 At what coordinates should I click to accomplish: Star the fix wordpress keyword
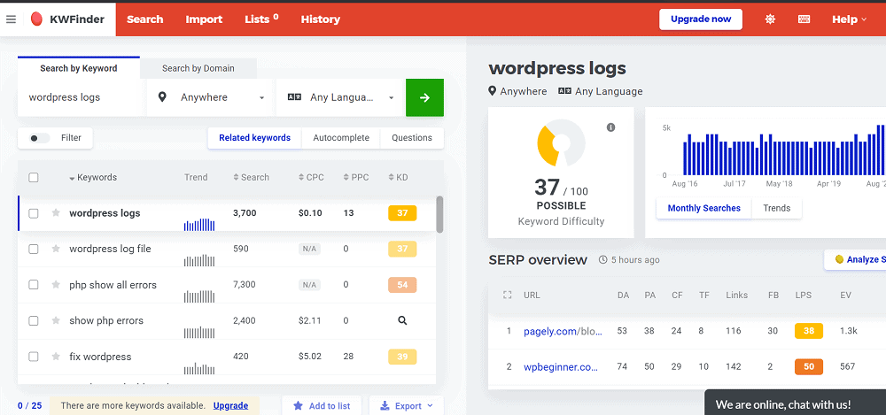pyautogui.click(x=56, y=357)
